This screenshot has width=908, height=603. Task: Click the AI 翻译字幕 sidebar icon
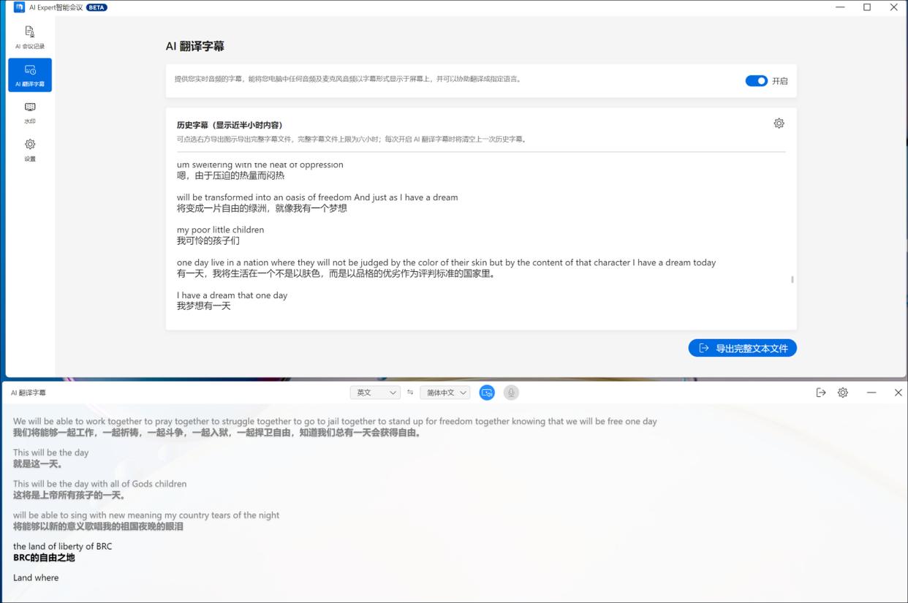(30, 74)
